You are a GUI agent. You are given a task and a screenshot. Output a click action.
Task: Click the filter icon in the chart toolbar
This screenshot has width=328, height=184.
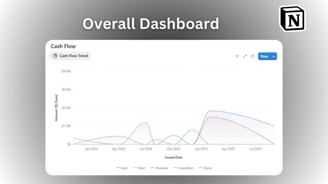[x=237, y=56]
